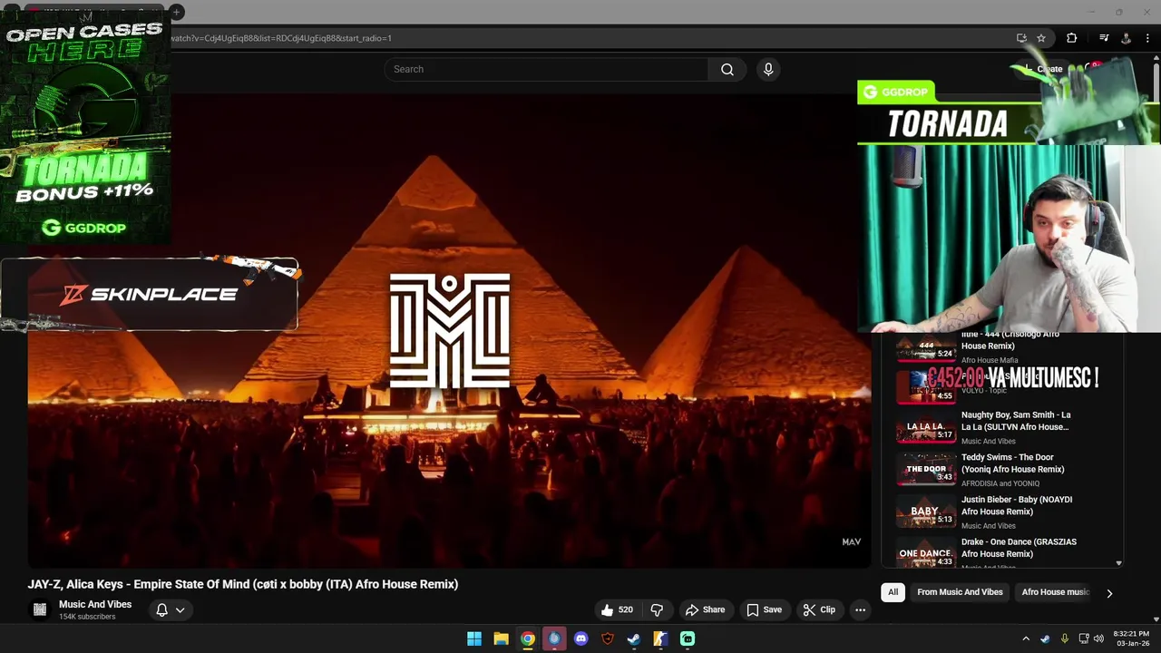Open the Music And Vibes channel name link
This screenshot has height=653, width=1161.
95,604
